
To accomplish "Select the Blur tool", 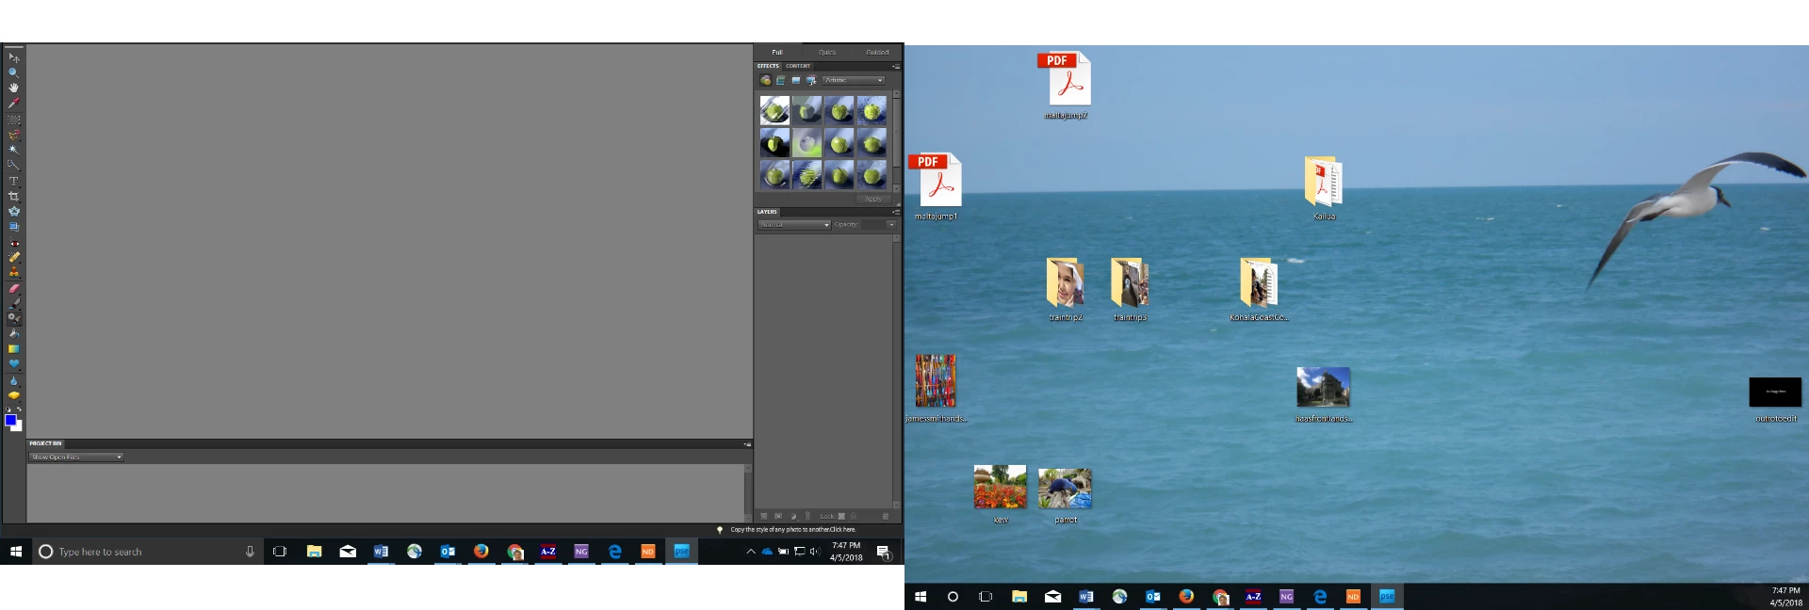I will click(x=13, y=380).
